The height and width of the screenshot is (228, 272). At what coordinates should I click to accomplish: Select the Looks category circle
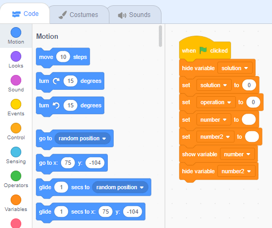pos(16,56)
